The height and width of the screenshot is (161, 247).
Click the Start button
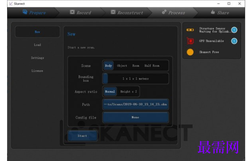(82, 136)
